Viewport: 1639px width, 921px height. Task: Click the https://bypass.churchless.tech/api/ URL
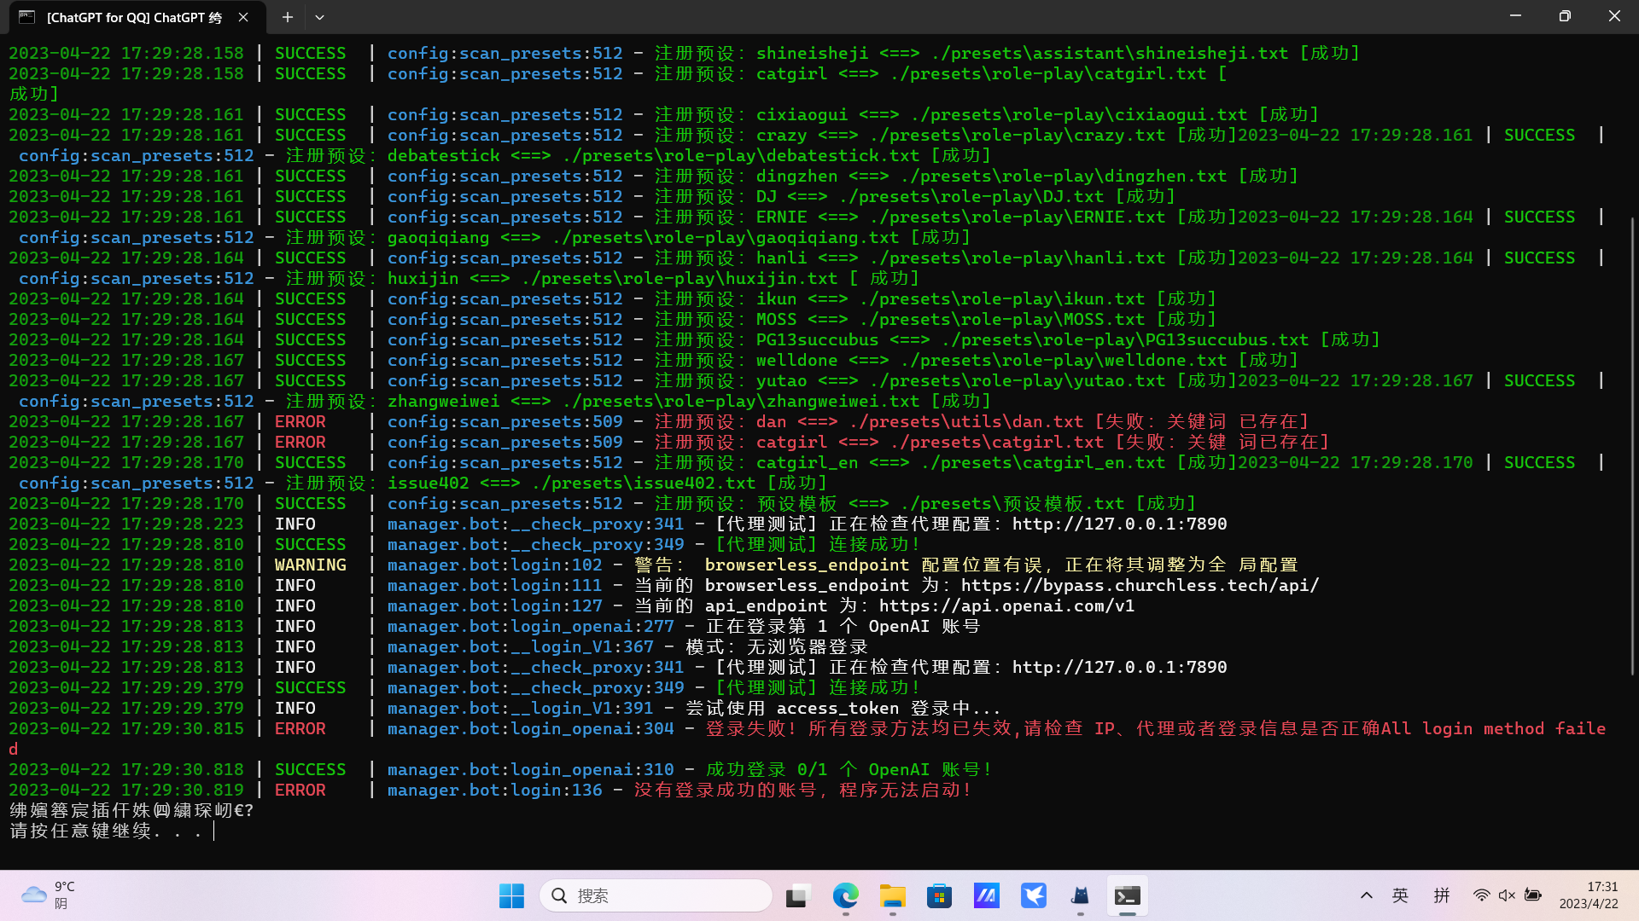tap(1140, 585)
